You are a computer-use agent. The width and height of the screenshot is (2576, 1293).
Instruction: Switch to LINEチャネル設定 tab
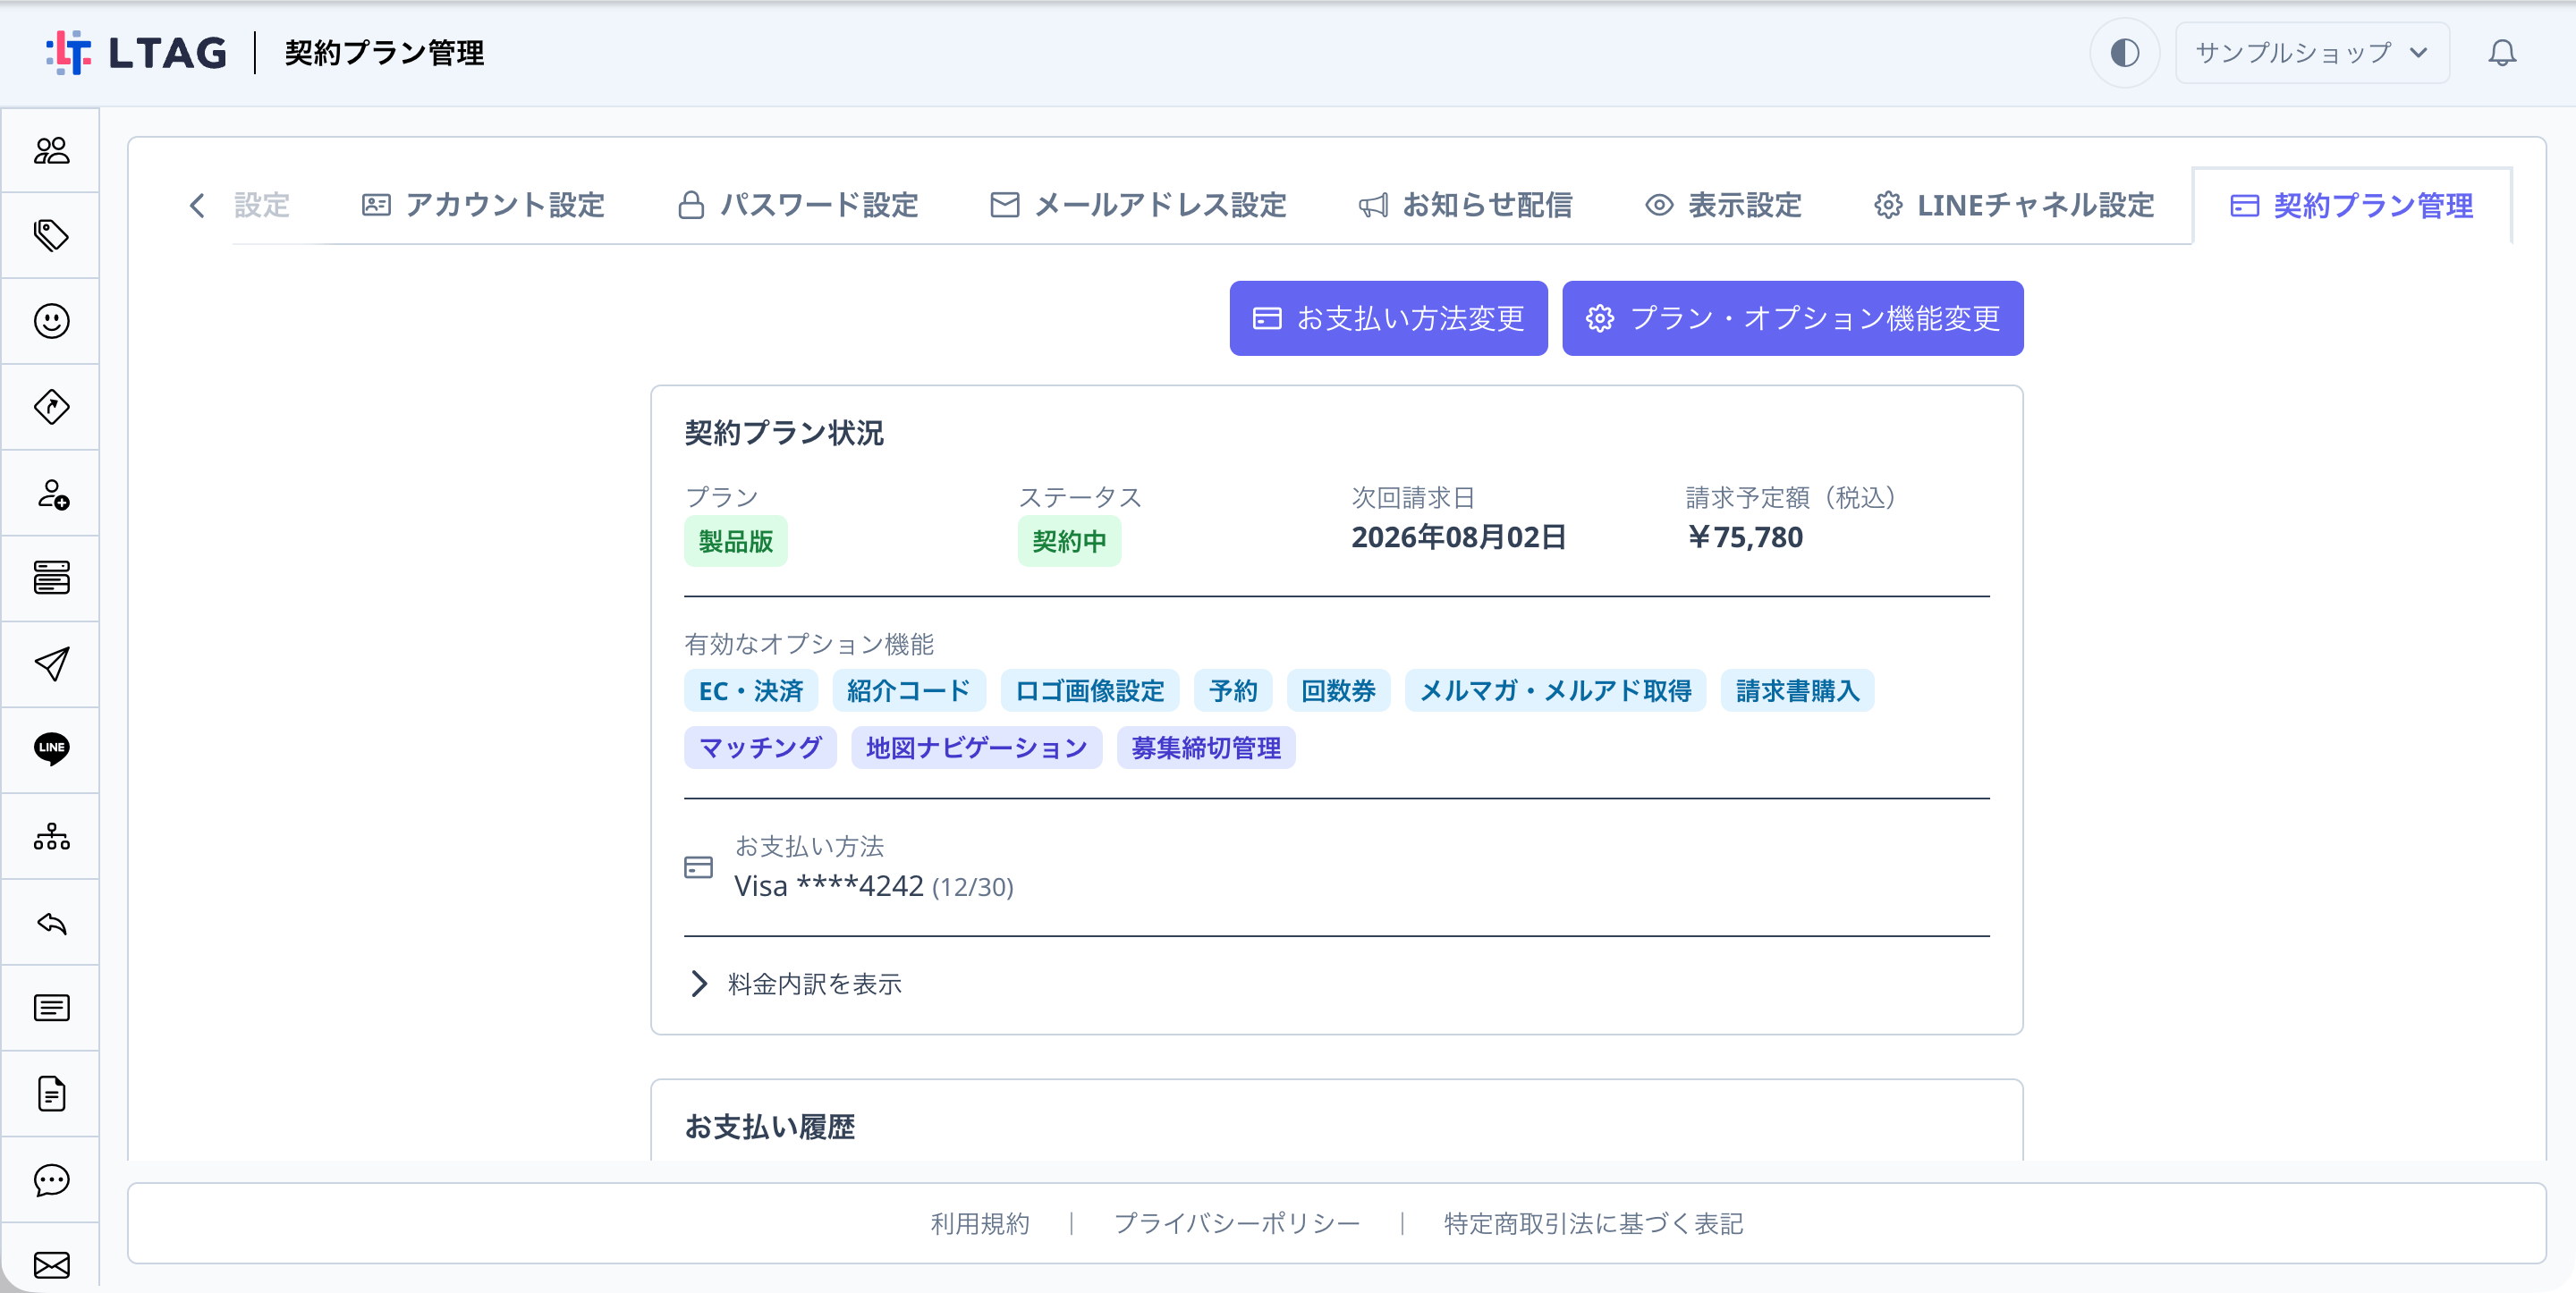coord(2014,205)
